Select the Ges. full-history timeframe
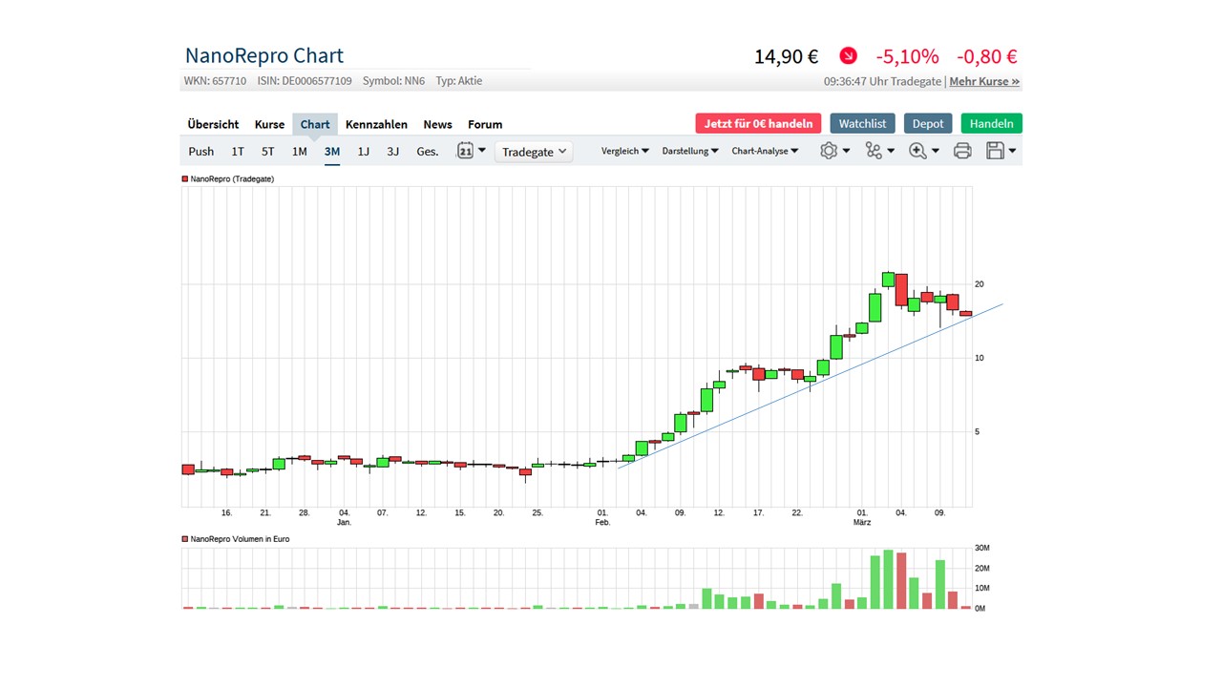 [x=428, y=151]
